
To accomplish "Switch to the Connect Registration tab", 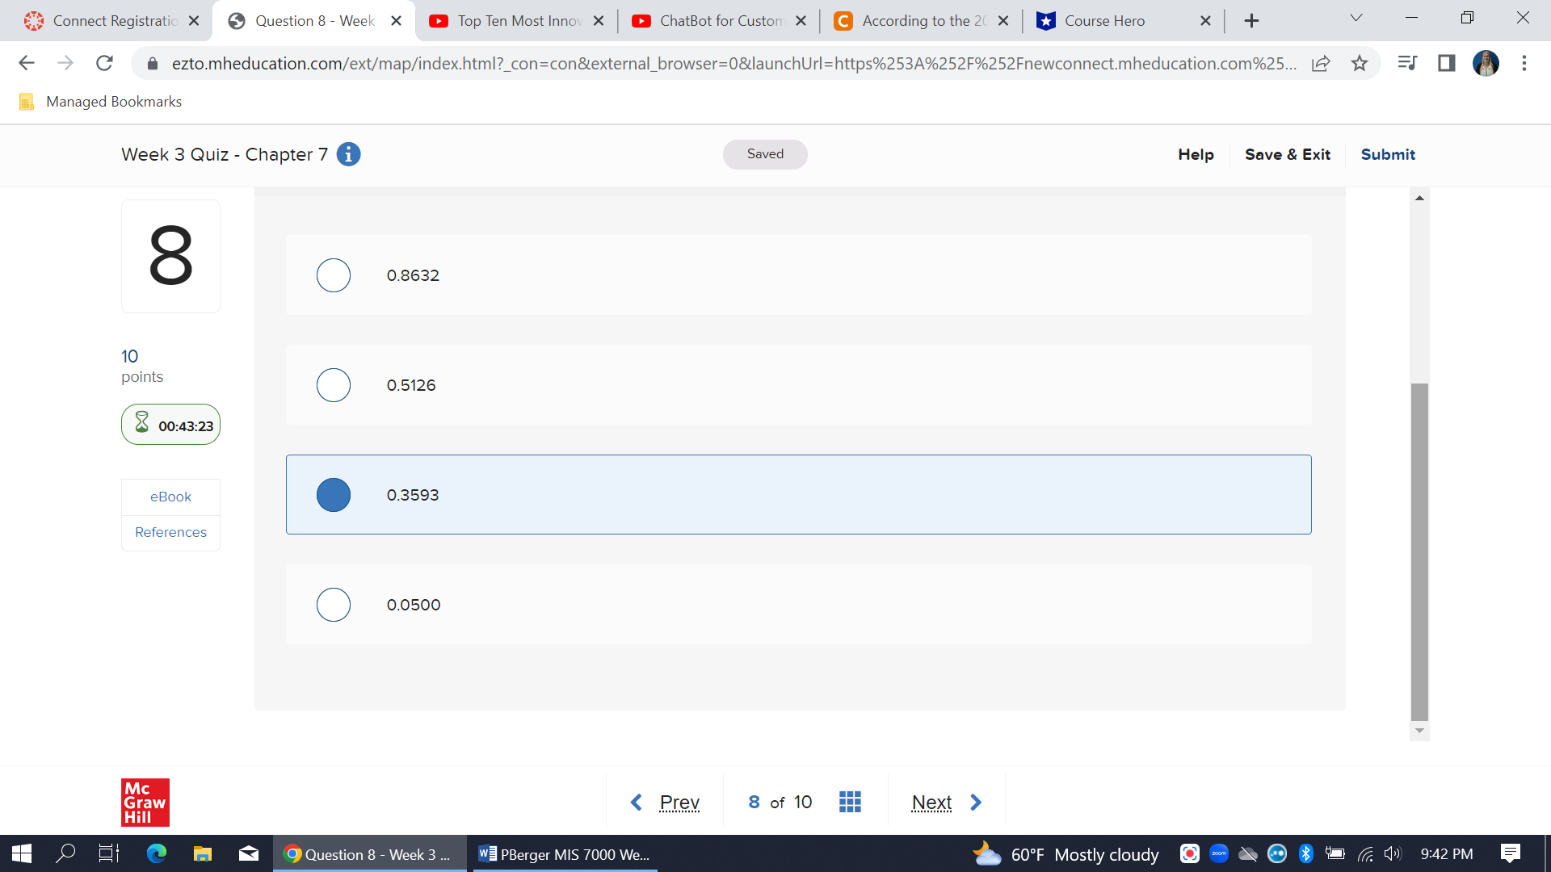I will pos(114,21).
